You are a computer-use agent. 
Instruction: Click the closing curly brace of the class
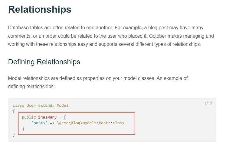pos(14,135)
